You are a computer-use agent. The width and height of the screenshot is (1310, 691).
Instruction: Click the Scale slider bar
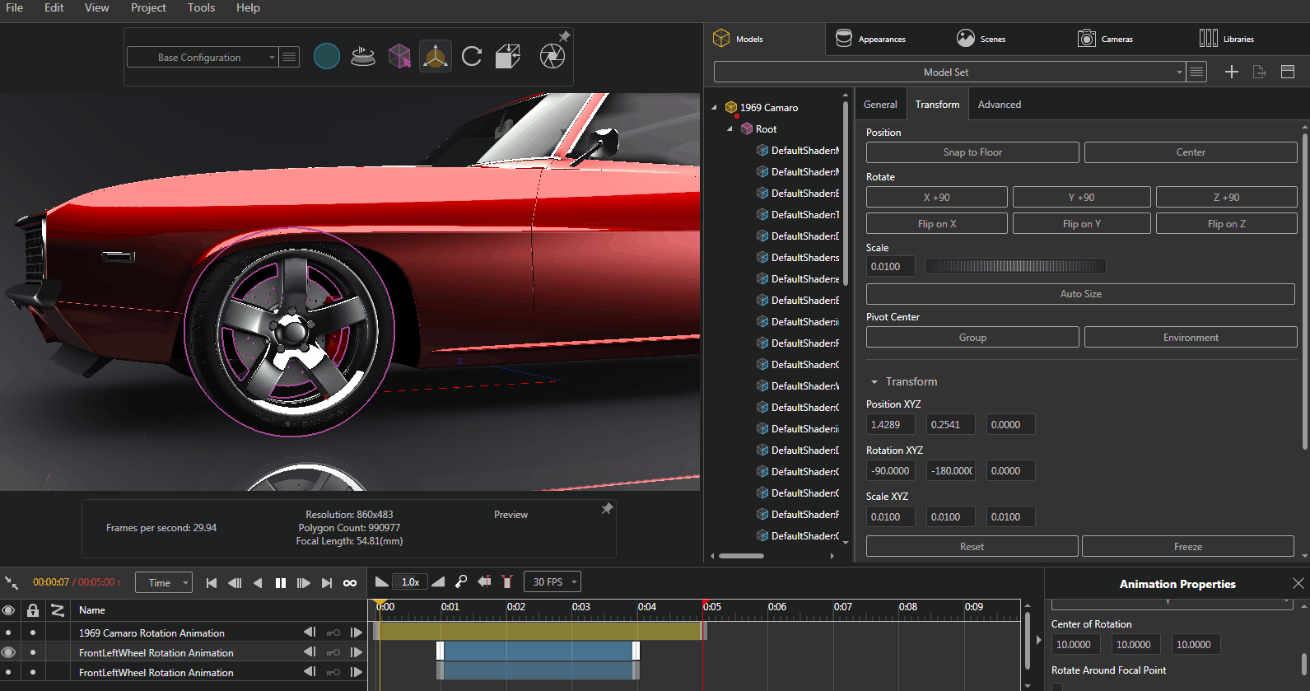[1015, 266]
